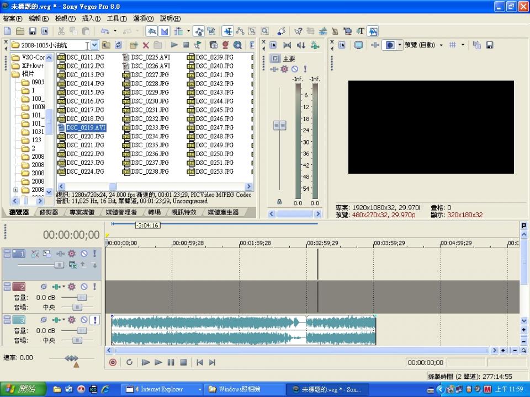Screen dimensions: 530x397
Task: Toggle solo on audio track 3
Action: [94, 320]
